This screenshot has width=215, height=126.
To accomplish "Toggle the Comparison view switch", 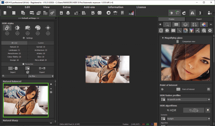I will click(178, 41).
